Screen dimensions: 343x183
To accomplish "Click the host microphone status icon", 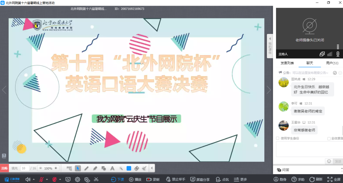I will click(338, 54).
